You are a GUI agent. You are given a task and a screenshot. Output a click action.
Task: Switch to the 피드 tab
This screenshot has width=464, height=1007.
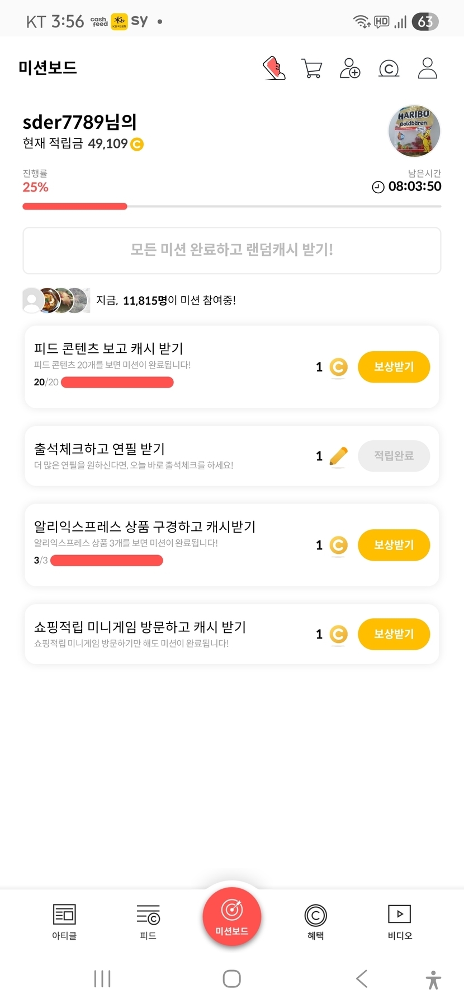click(148, 921)
